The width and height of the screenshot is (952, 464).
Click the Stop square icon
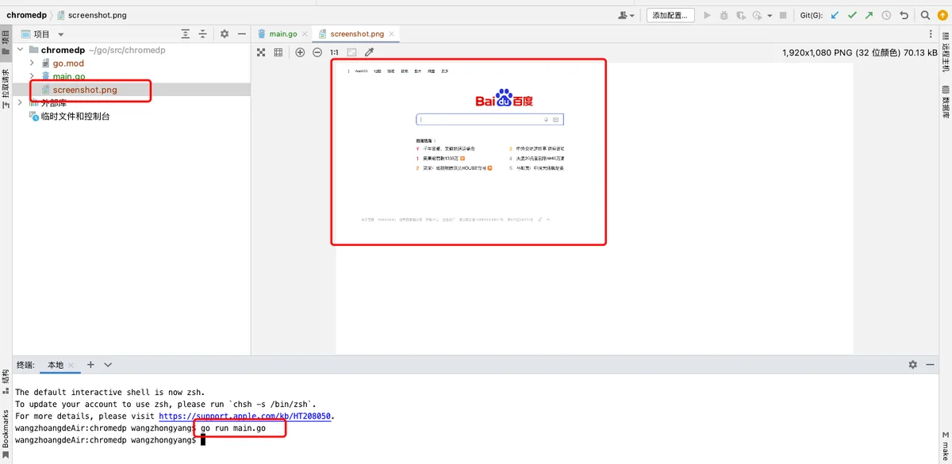click(x=783, y=15)
